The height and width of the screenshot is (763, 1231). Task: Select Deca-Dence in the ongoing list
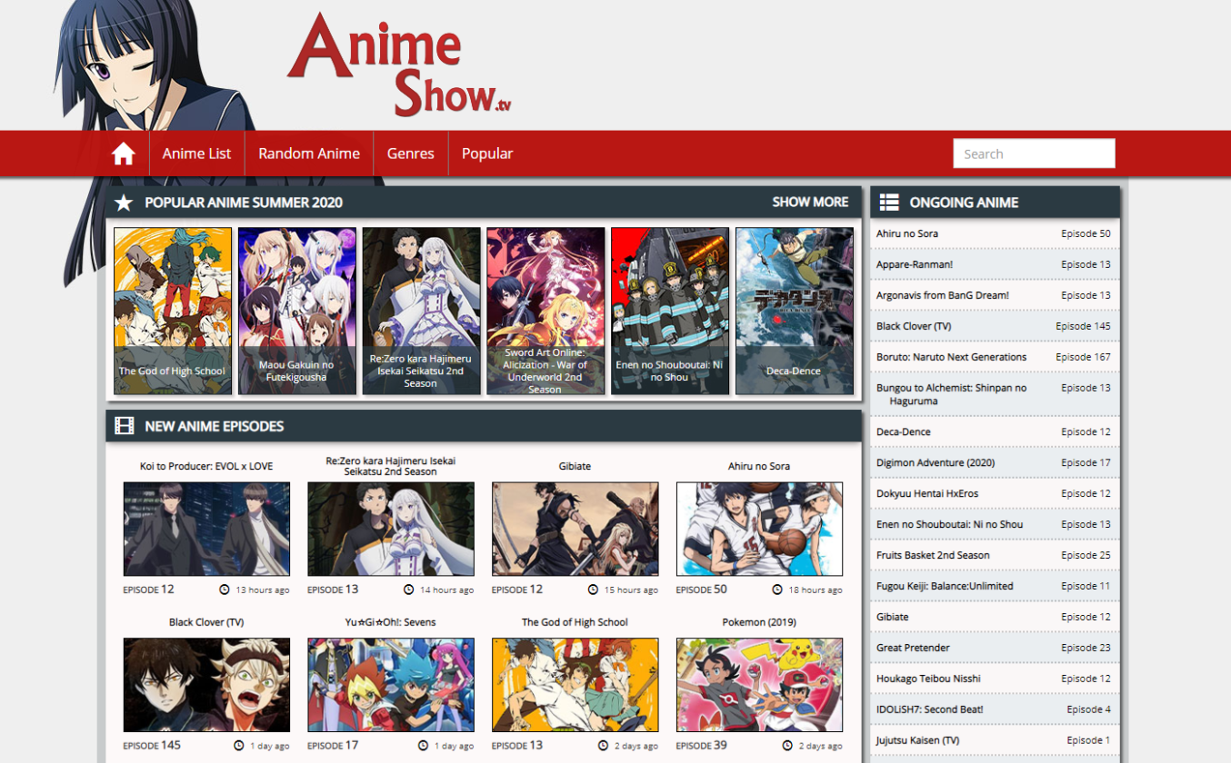click(x=904, y=431)
